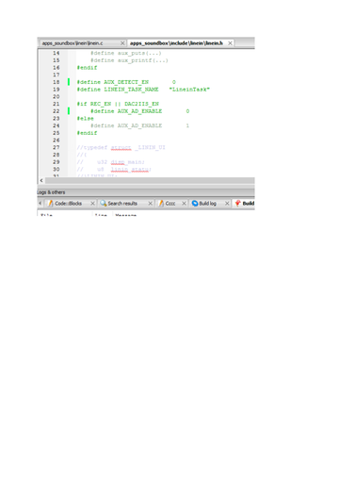The width and height of the screenshot is (339, 480).
Task: Click the Search results magnifier icon
Action: coord(104,204)
